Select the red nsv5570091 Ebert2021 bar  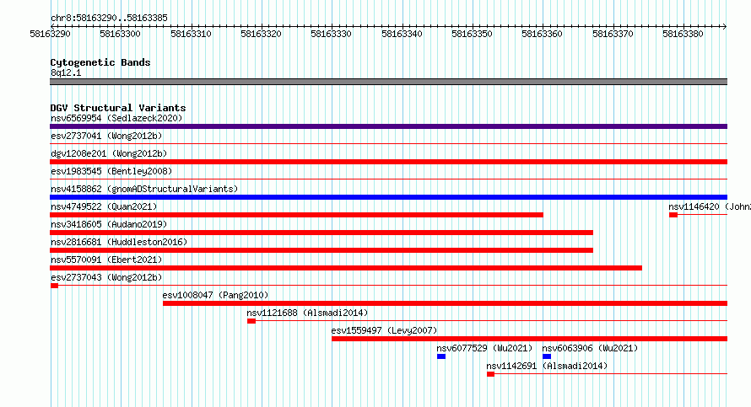[346, 268]
